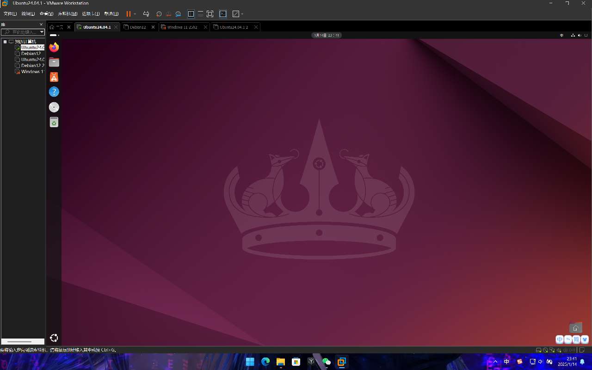Viewport: 592px width, 370px height.
Task: Click the Ubuntu workspace indicator pill
Action: click(54, 35)
